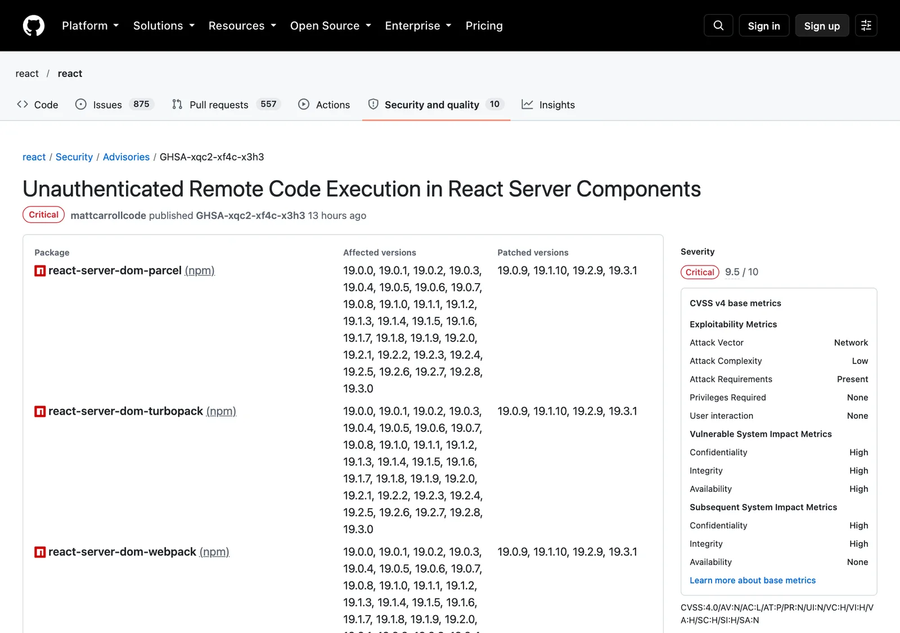Switch to the Issues tab

115,105
